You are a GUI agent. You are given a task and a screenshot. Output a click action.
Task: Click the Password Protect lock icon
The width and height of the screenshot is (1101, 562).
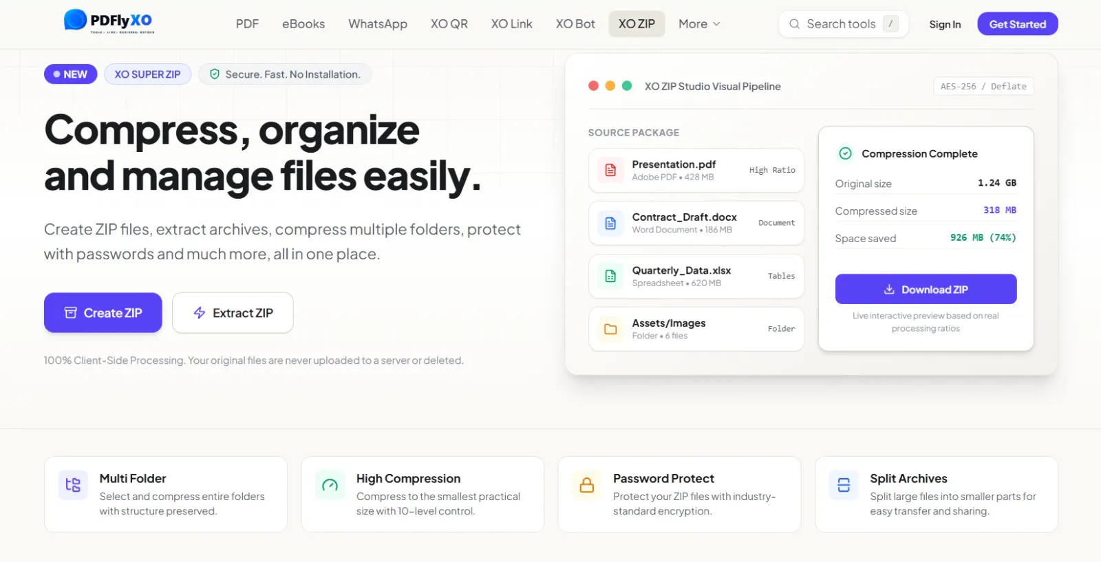tap(587, 485)
